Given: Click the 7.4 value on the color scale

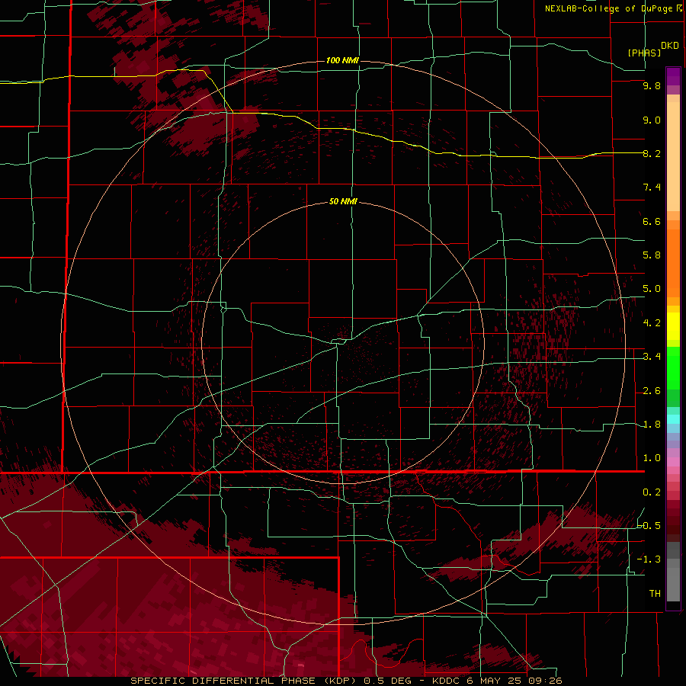Looking at the screenshot, I should tap(652, 188).
